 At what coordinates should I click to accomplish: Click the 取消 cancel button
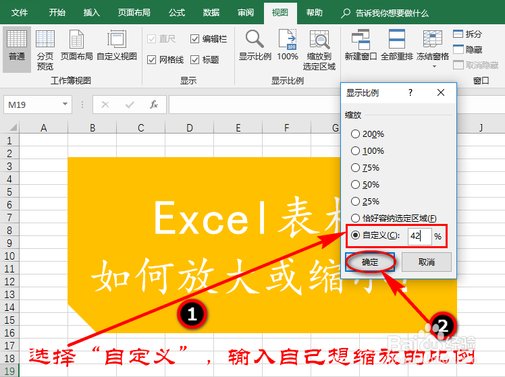tap(427, 262)
